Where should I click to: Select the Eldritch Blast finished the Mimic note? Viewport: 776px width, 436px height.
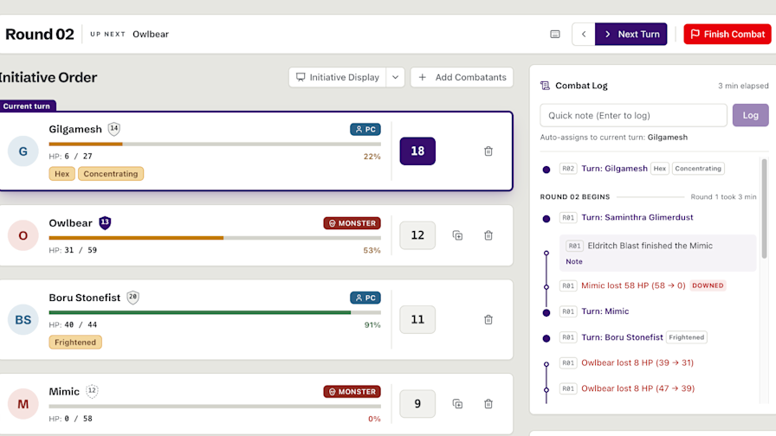tap(657, 253)
